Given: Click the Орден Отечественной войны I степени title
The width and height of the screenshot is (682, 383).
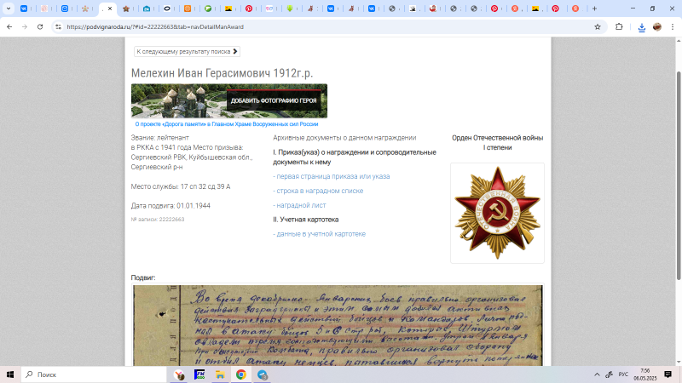Looking at the screenshot, I should click(x=497, y=142).
